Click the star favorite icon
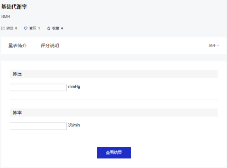 49,28
